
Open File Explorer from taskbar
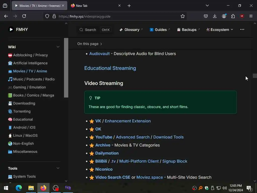[x=31, y=188]
